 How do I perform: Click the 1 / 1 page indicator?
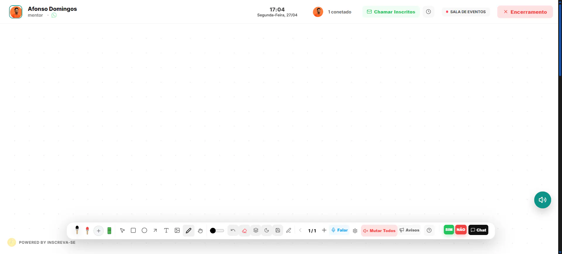pos(312,231)
